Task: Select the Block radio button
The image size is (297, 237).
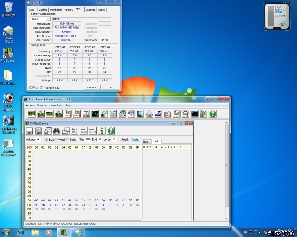Action: [x=67, y=140]
